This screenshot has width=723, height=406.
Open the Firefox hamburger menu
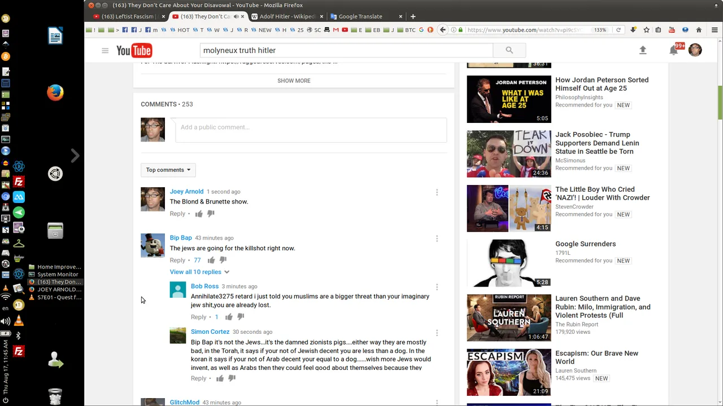(715, 30)
